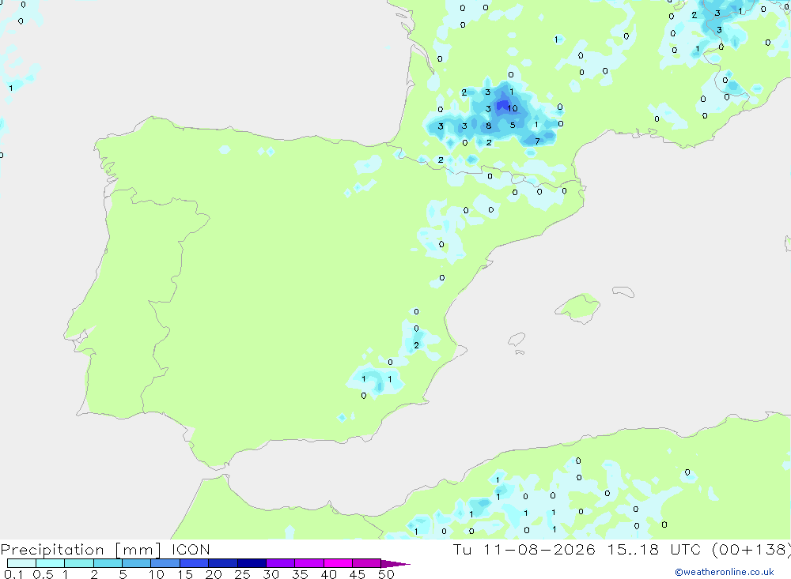Click the 20–25 mm dark blue legend swatch
The image size is (791, 579).
tap(223, 563)
